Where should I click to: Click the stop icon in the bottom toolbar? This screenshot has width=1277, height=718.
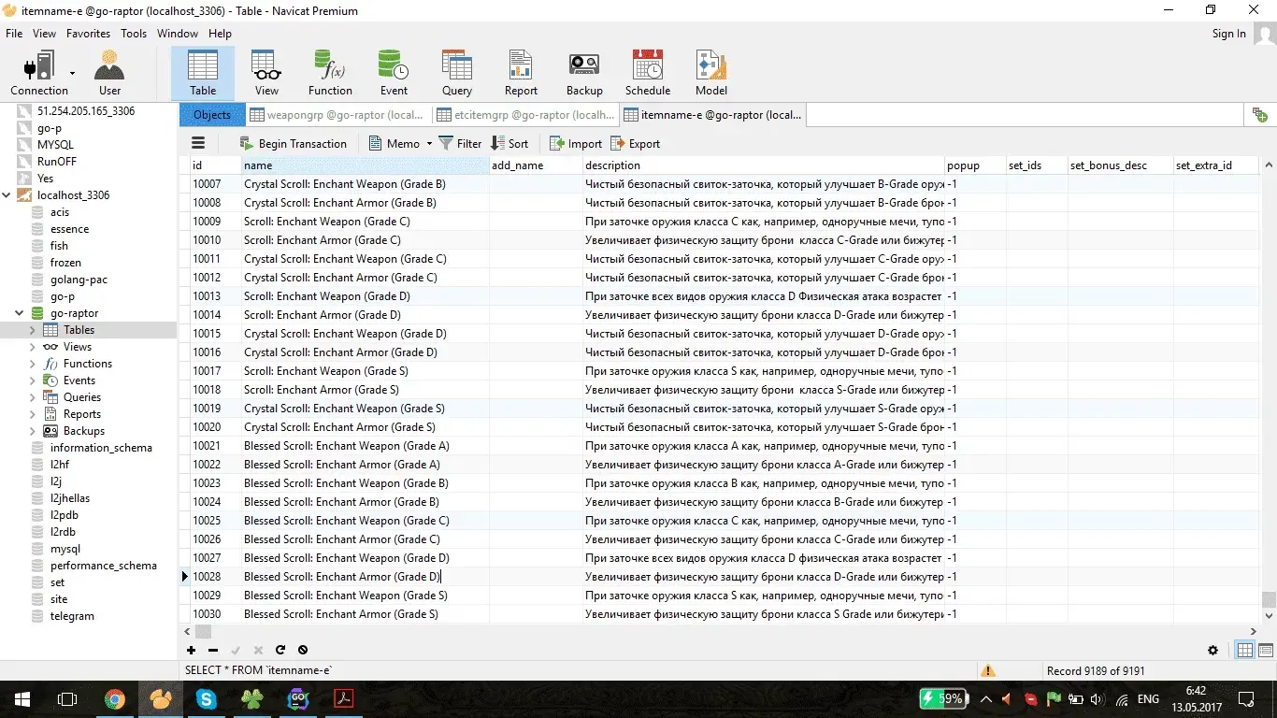coord(303,650)
